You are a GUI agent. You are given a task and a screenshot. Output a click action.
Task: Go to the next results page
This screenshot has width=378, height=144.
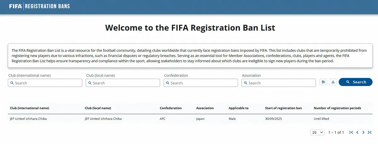pos(364,132)
